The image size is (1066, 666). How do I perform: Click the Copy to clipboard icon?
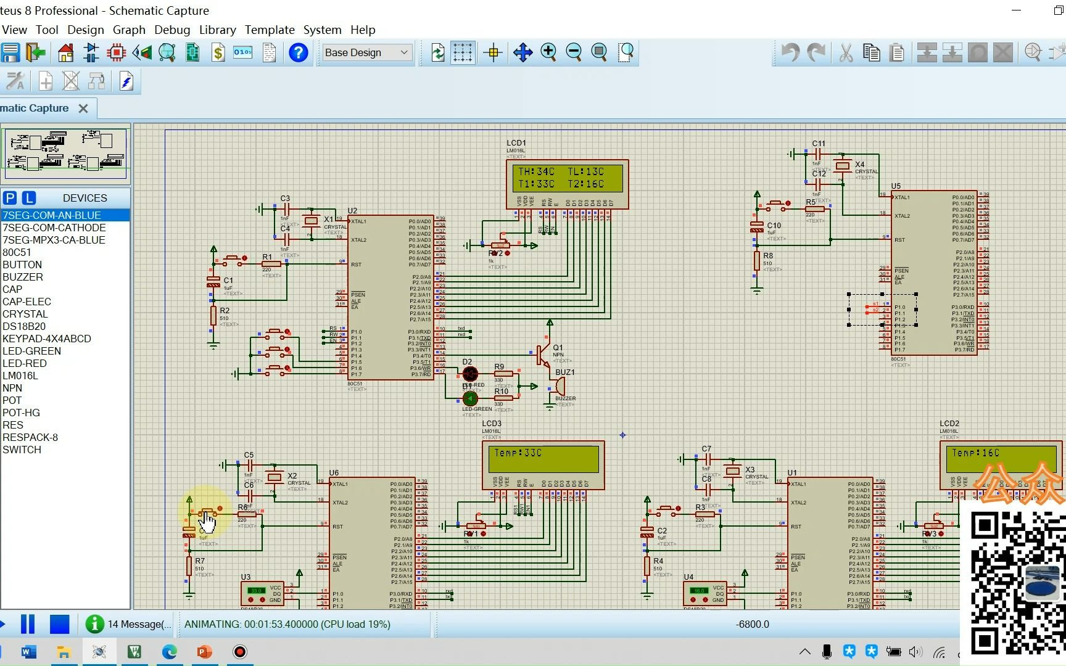(x=872, y=52)
